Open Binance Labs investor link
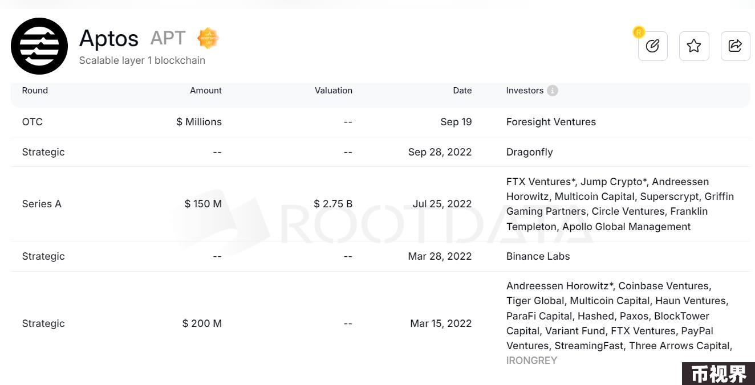755x385 pixels. coord(538,256)
